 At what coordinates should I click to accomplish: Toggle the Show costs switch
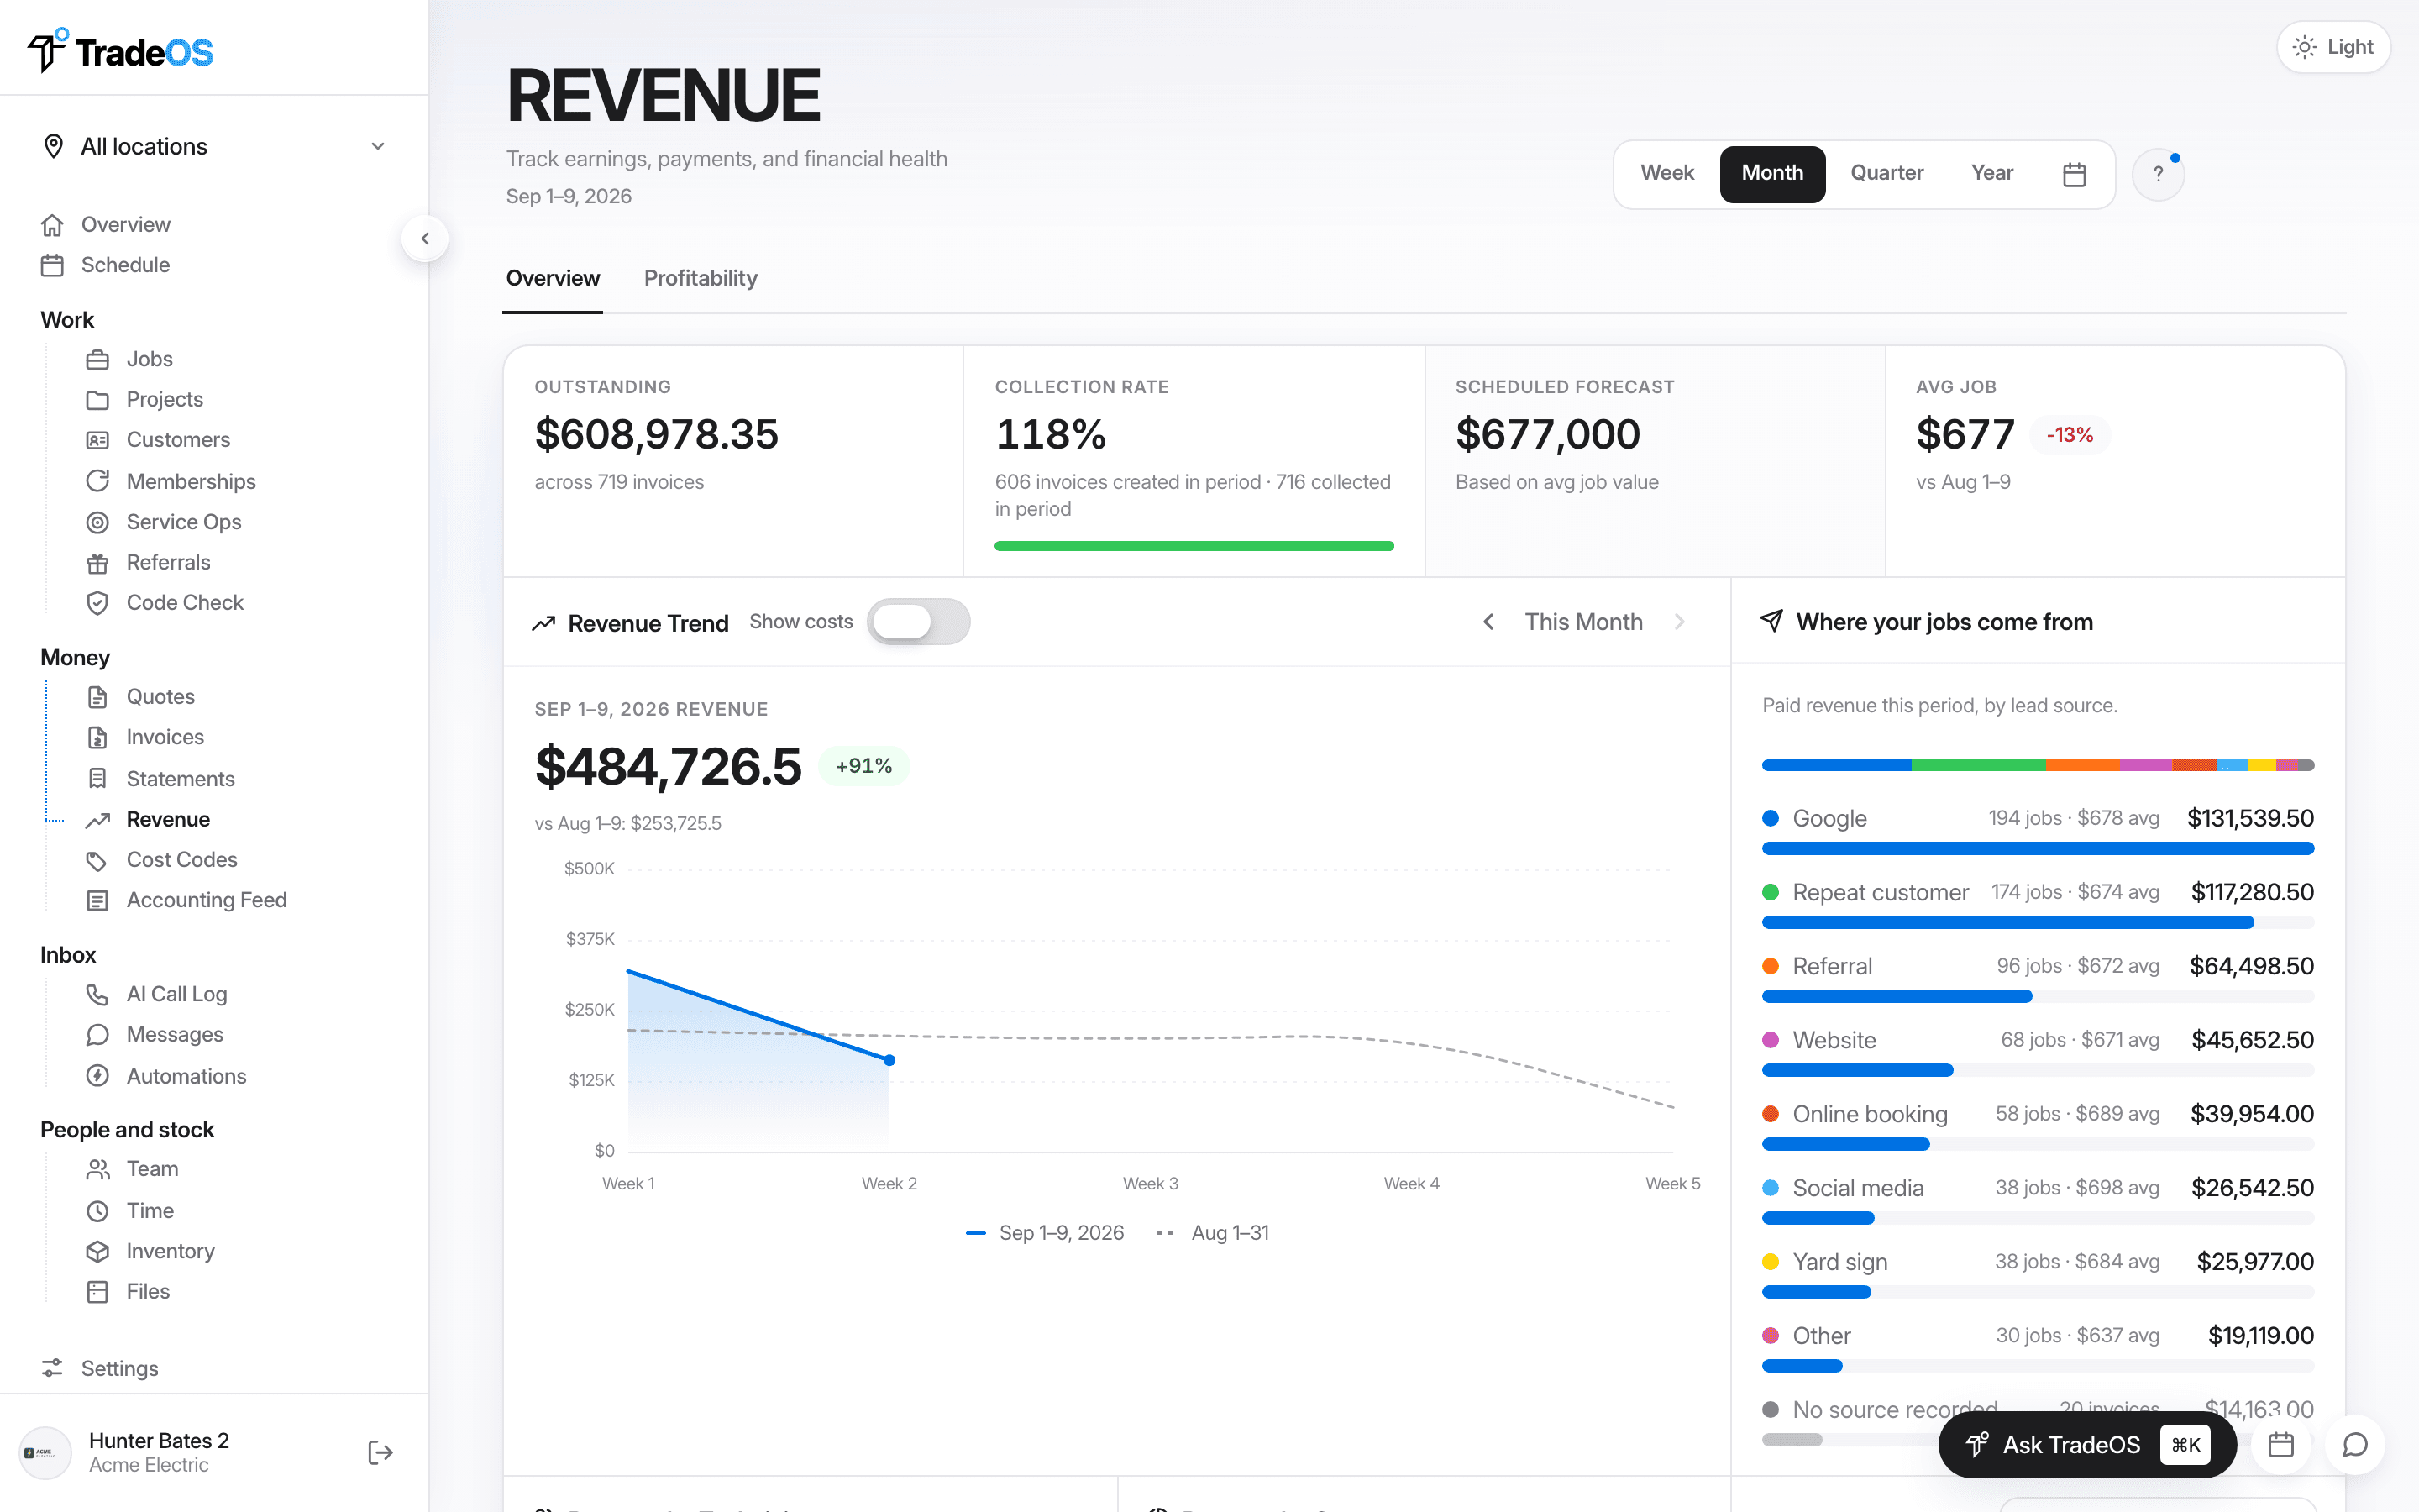pyautogui.click(x=917, y=622)
